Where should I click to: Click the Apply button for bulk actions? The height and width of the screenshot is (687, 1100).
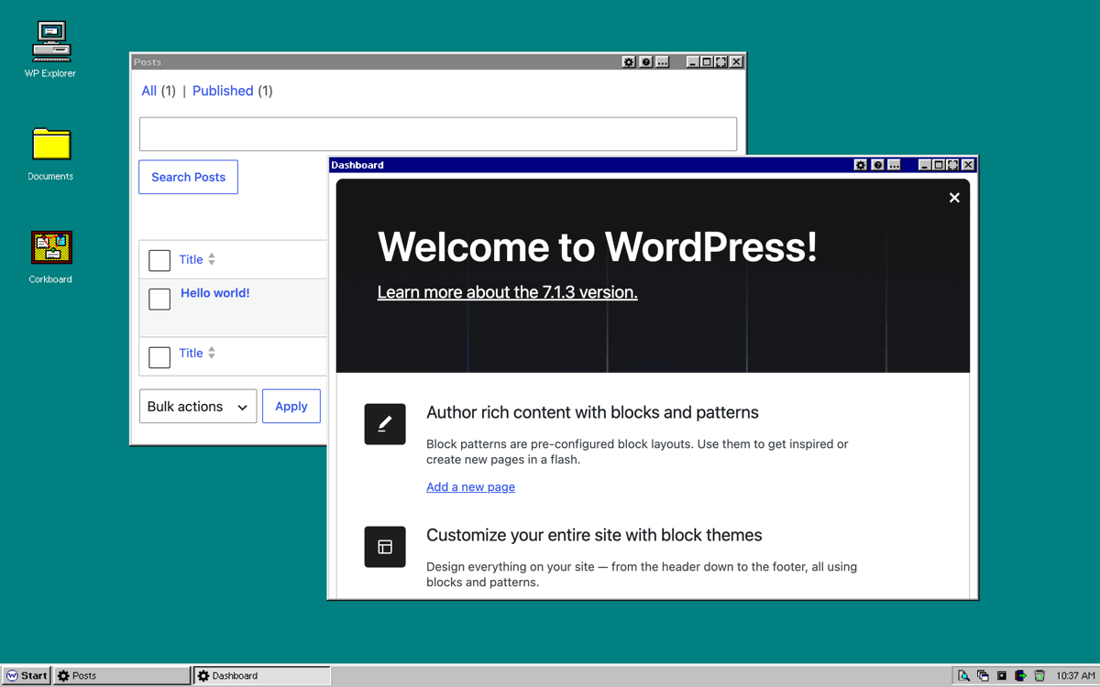tap(291, 406)
